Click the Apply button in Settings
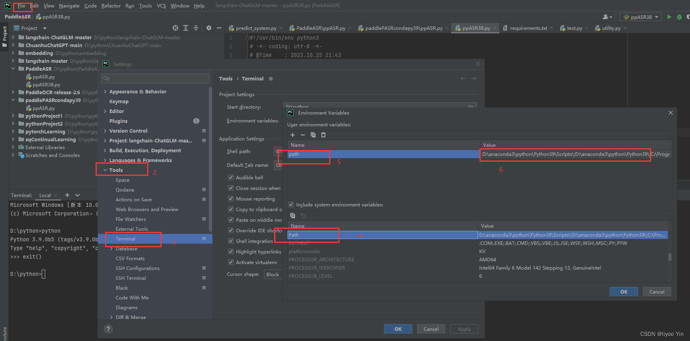The width and height of the screenshot is (690, 341). tap(464, 329)
